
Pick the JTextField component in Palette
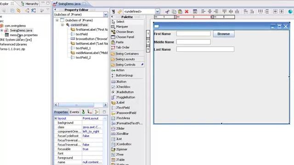(120, 108)
